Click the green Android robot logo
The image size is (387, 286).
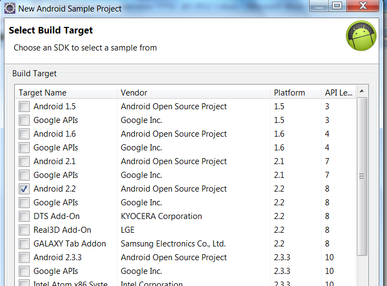(x=361, y=36)
